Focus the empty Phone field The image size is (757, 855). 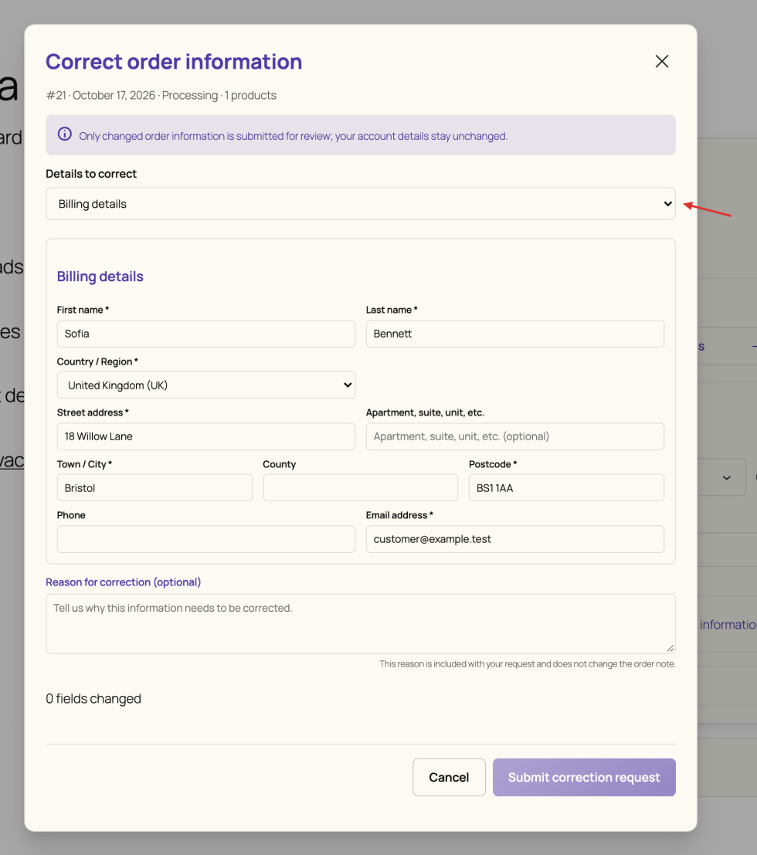[206, 539]
